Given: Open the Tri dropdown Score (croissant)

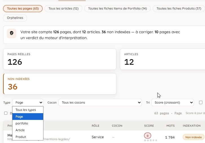Looking at the screenshot, I should [173, 102].
